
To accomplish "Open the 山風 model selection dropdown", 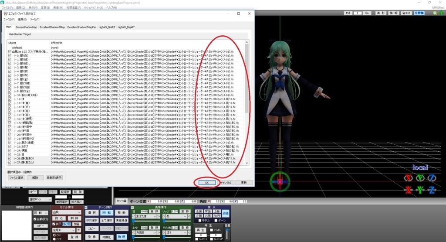I will [x=67, y=212].
